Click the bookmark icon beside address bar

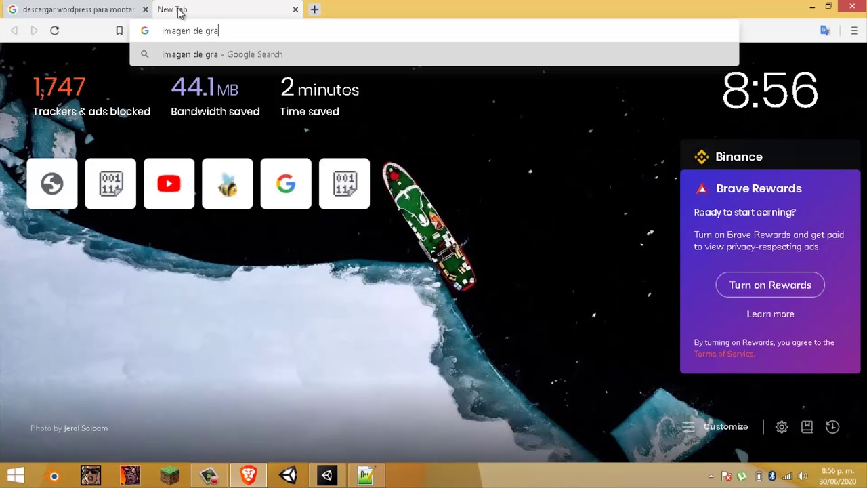pos(119,30)
